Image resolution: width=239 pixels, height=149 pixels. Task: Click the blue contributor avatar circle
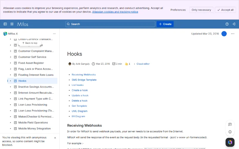pyautogui.click(x=224, y=34)
